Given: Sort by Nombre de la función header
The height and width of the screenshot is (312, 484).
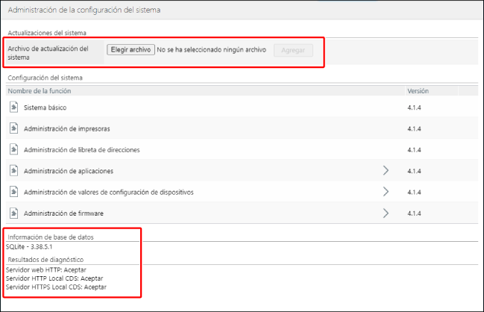Looking at the screenshot, I should tap(40, 90).
